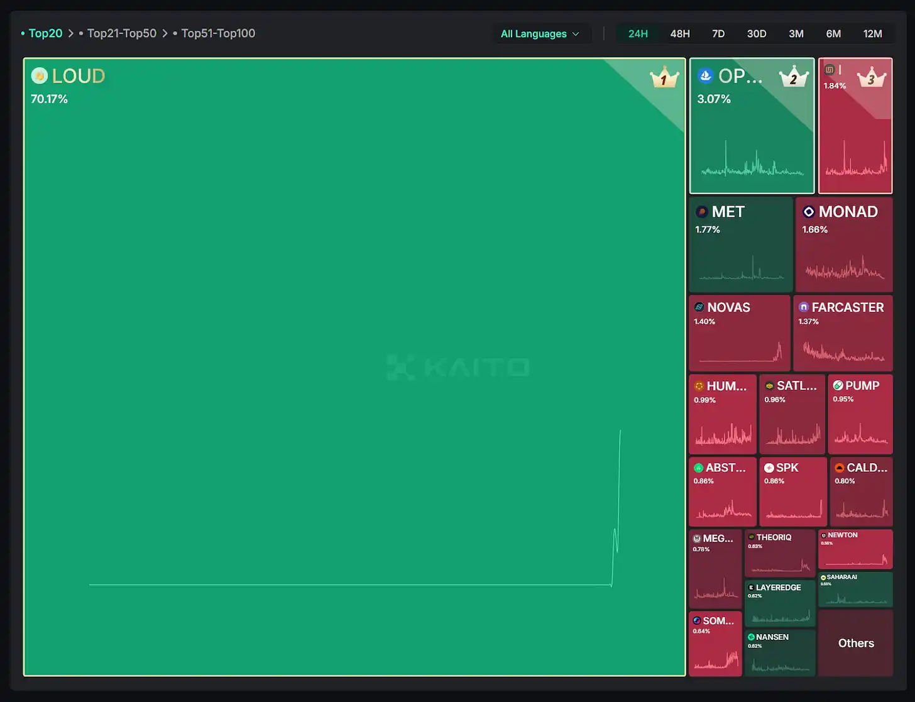
Task: Click the THEORIQ name label
Action: (774, 537)
